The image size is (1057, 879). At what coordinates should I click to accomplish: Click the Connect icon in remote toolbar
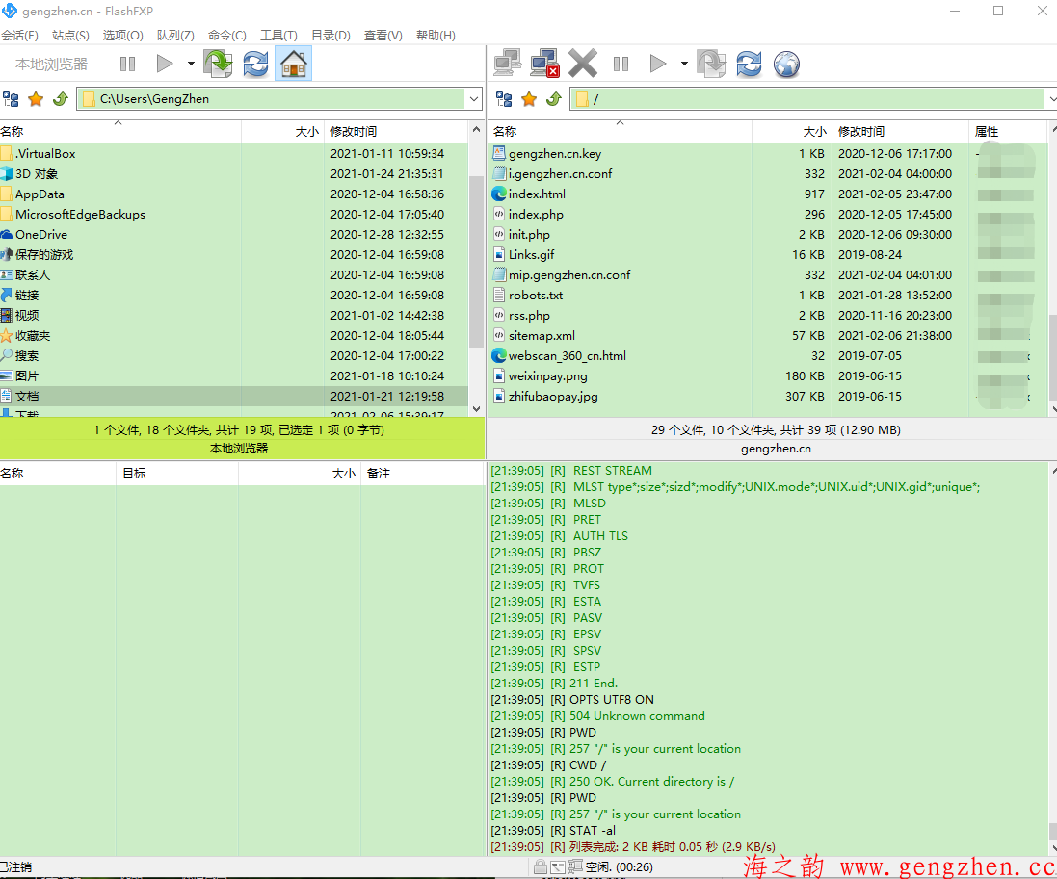(508, 65)
